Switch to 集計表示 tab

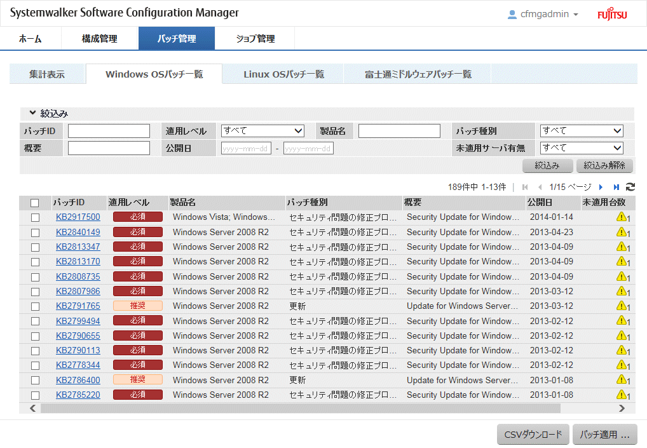click(47, 74)
